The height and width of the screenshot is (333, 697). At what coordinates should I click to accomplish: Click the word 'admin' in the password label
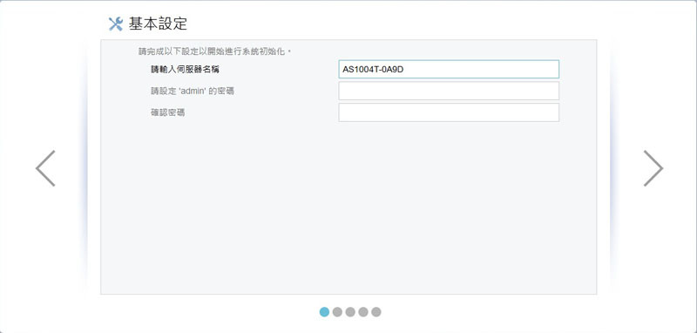[x=193, y=92]
